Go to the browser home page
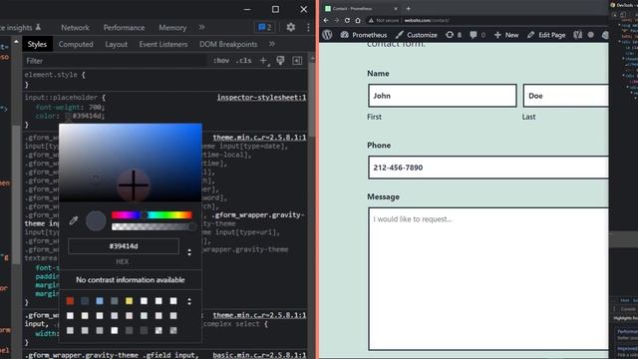 pyautogui.click(x=358, y=20)
